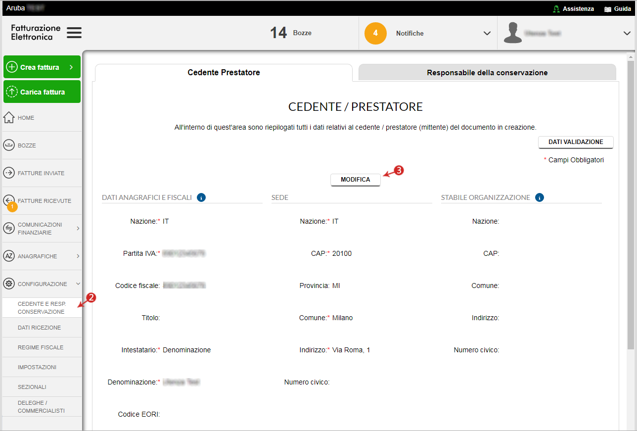Screen dimensions: 637x431
Task: Open the hamburger menu icon
Action: pyautogui.click(x=74, y=33)
